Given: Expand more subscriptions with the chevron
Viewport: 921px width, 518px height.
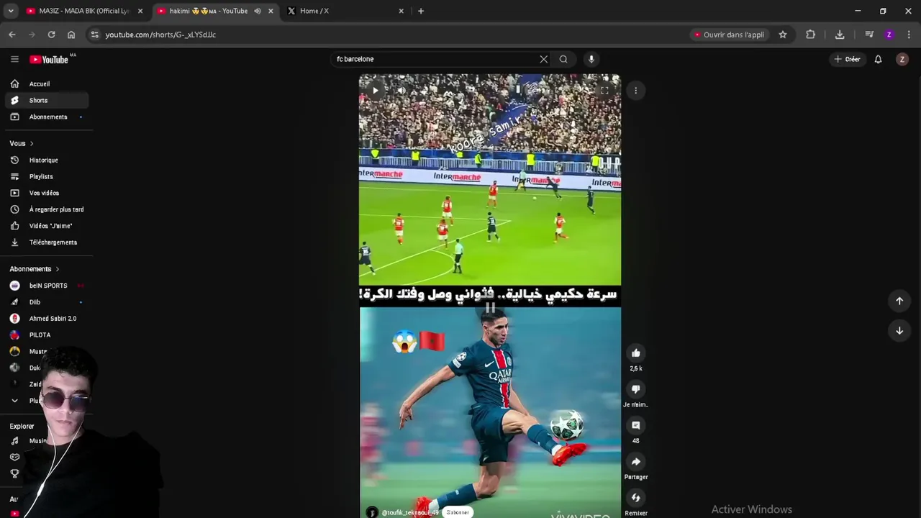Looking at the screenshot, I should point(14,401).
